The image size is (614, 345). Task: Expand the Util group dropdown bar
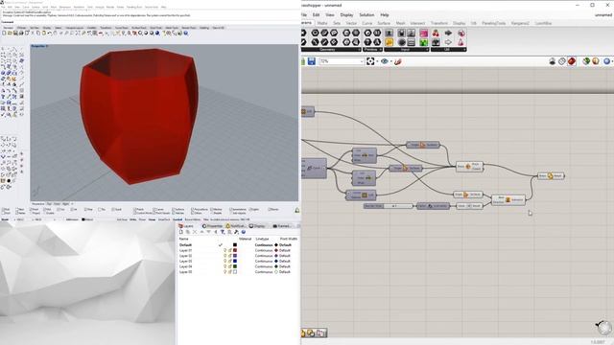click(449, 50)
